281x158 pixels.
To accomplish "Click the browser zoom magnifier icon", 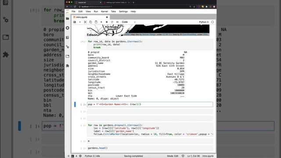I will point(190,7).
